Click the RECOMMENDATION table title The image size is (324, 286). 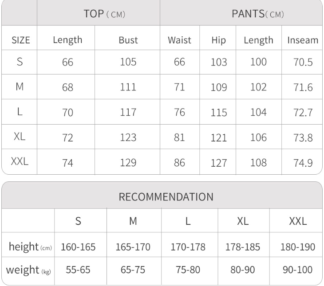point(162,196)
